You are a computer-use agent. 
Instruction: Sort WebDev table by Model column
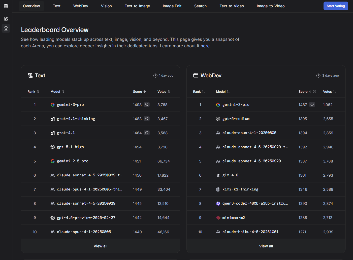tap(223, 92)
